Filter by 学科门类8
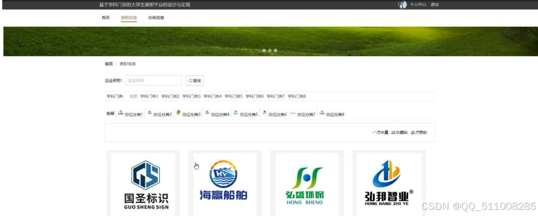The height and width of the screenshot is (216, 538). (x=296, y=96)
